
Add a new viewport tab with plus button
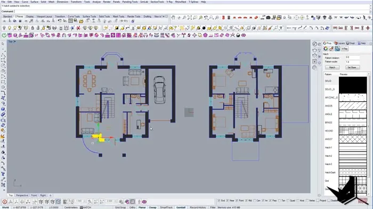coord(50,195)
